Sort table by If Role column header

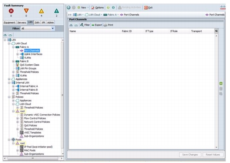coord(180,31)
